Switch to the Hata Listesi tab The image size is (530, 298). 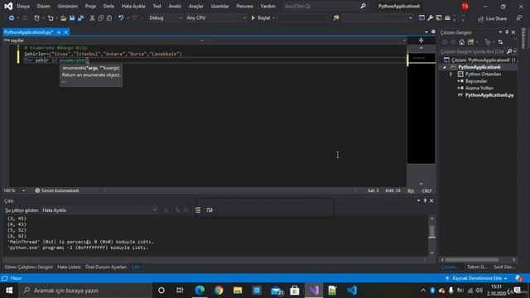click(x=69, y=267)
